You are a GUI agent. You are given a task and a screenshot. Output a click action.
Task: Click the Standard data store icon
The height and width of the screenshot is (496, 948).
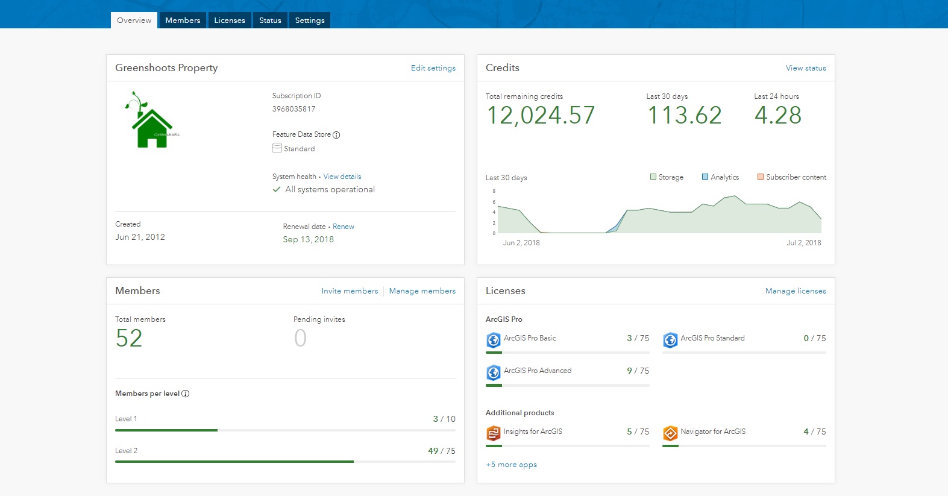pos(277,148)
